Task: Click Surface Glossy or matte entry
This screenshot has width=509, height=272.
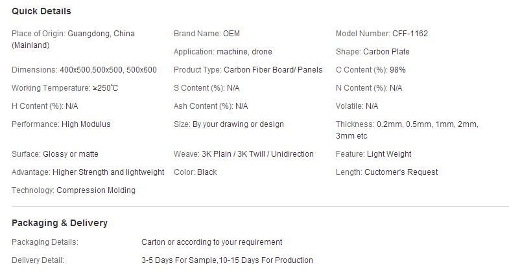Action: (x=55, y=154)
